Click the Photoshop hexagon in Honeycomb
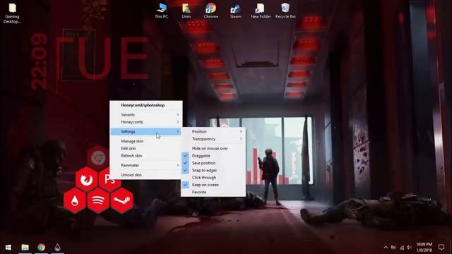 110,179
